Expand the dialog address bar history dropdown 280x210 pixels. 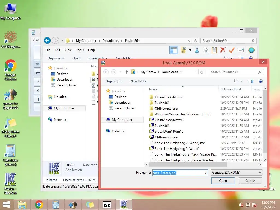click(196, 72)
